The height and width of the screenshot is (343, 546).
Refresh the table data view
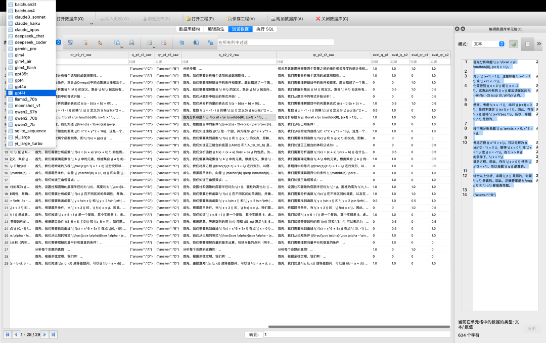70,42
